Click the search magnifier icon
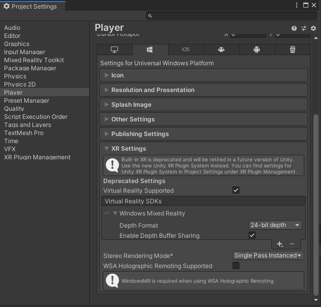This screenshot has width=321, height=307. pyautogui.click(x=150, y=16)
